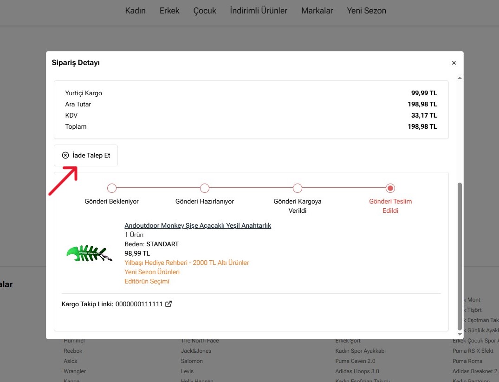This screenshot has width=499, height=382.
Task: Open the Kadın menu
Action: 135,11
